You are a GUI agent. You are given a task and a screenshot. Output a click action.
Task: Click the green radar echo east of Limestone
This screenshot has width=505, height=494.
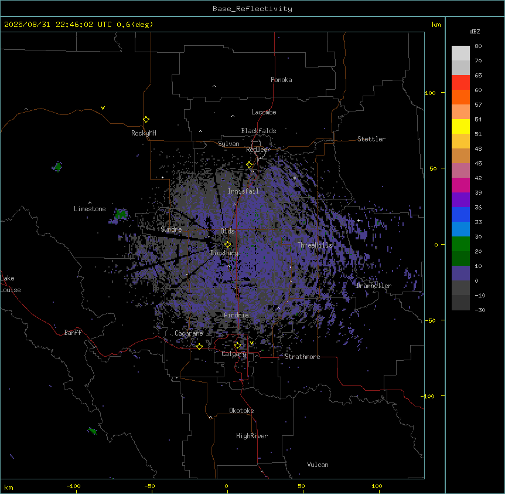(x=121, y=214)
